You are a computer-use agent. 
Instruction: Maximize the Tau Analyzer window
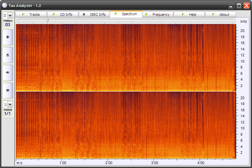pyautogui.click(x=238, y=5)
